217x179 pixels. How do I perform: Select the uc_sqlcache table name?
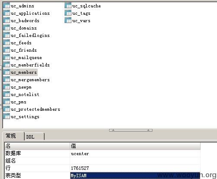(87, 6)
